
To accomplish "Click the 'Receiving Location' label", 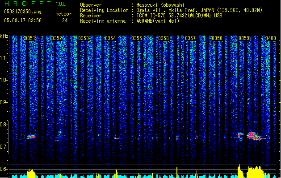I will tap(104, 10).
